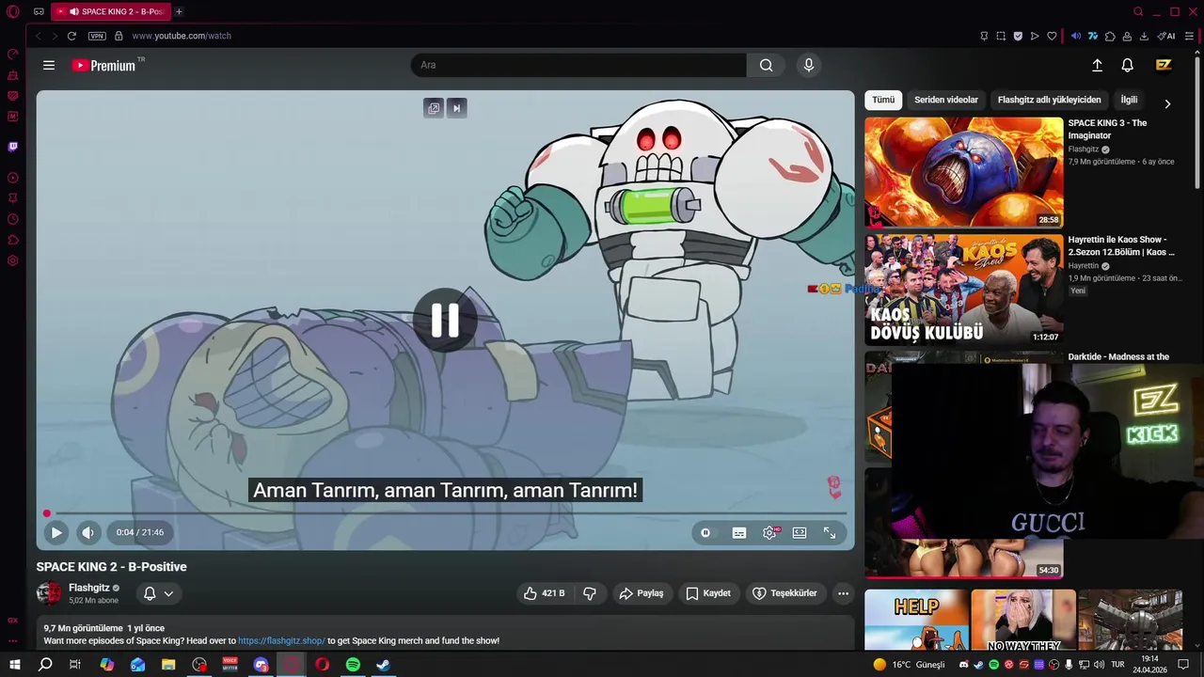Open a new browser tab
Image resolution: width=1204 pixels, height=677 pixels.
(179, 11)
